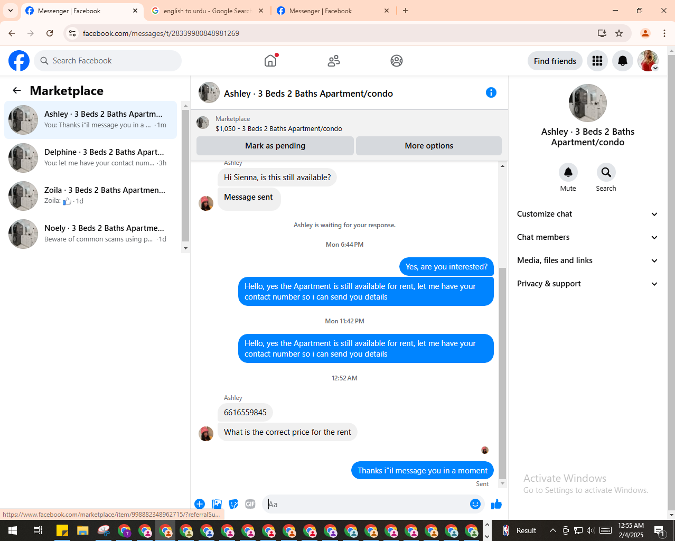Click the browser address bar URL
The height and width of the screenshot is (541, 675).
pos(161,33)
